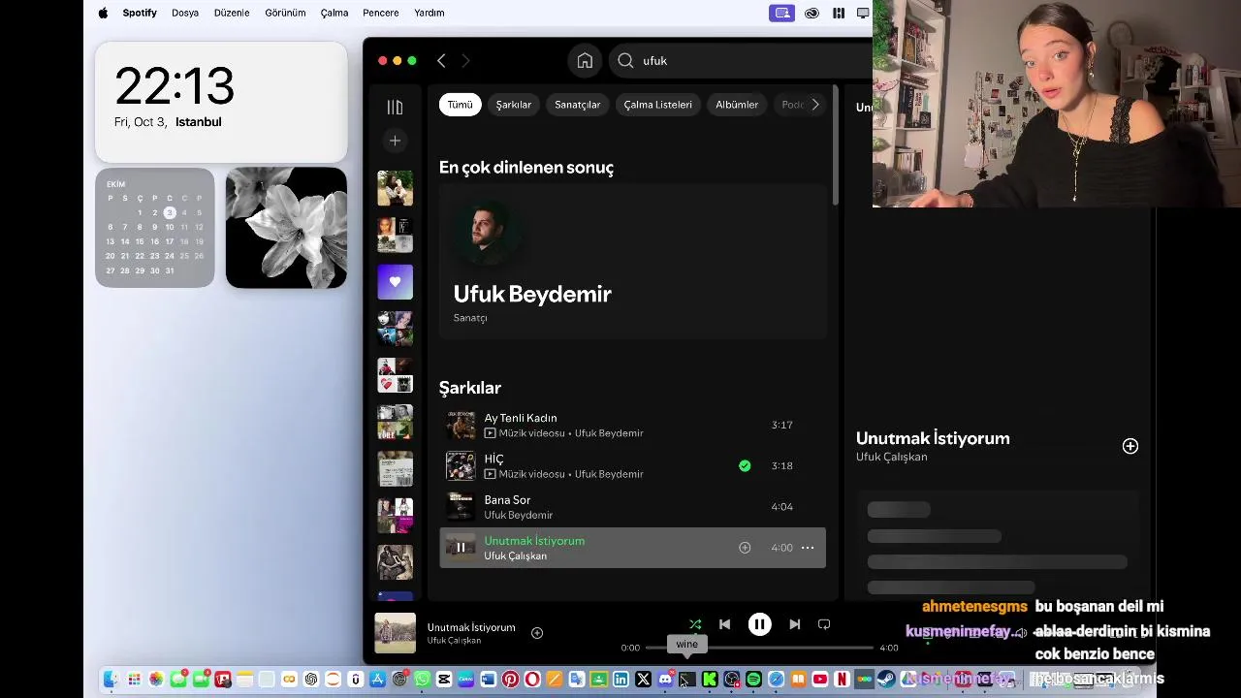This screenshot has width=1241, height=698.
Task: Open App Store from the Dock
Action: pyautogui.click(x=377, y=680)
